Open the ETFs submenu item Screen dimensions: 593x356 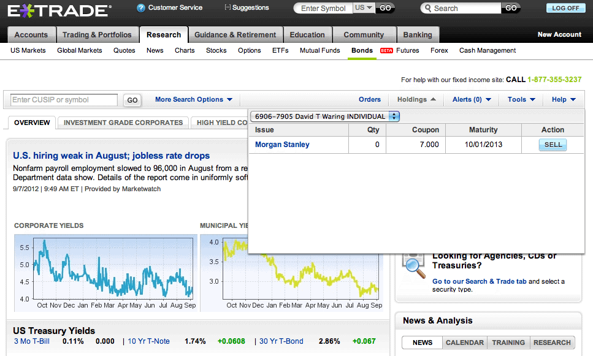click(280, 51)
